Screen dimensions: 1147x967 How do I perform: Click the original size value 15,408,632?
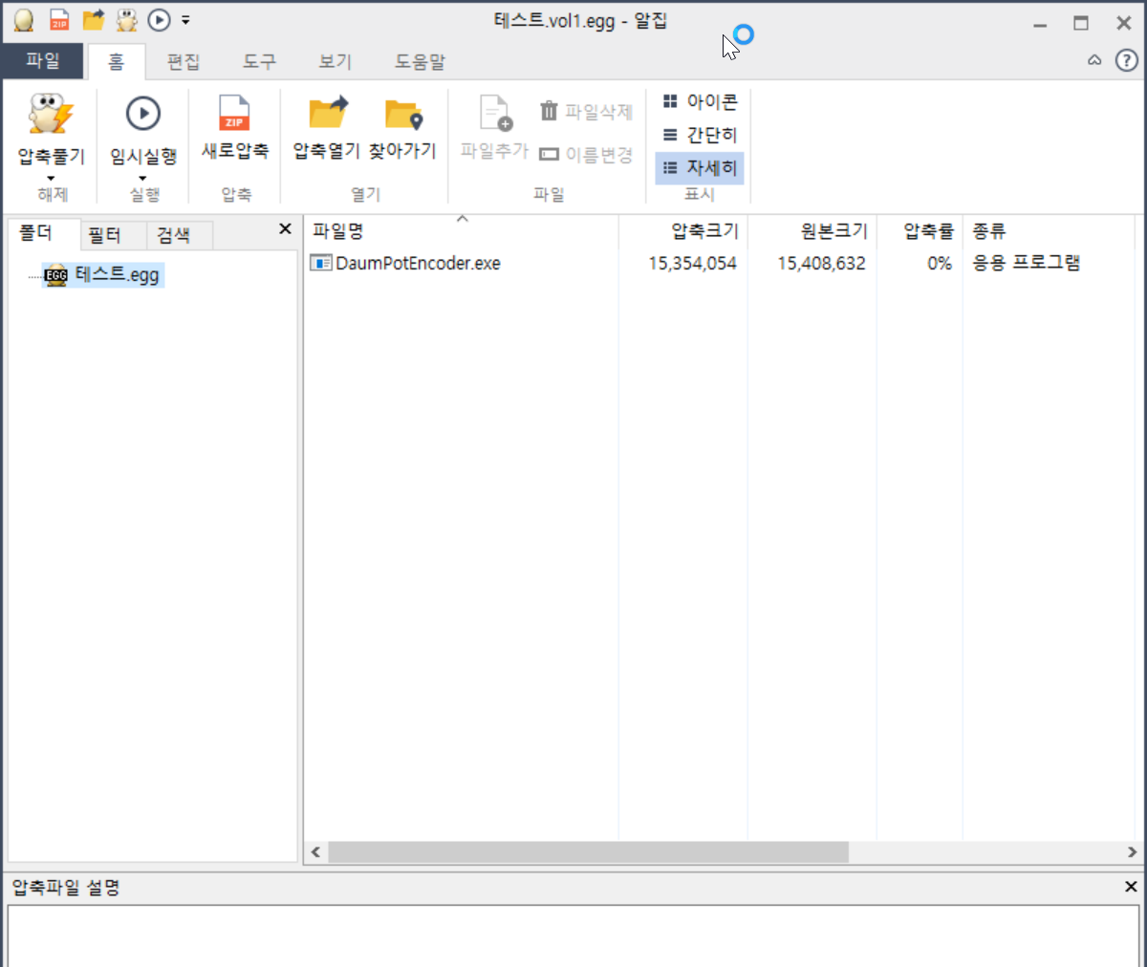[822, 264]
